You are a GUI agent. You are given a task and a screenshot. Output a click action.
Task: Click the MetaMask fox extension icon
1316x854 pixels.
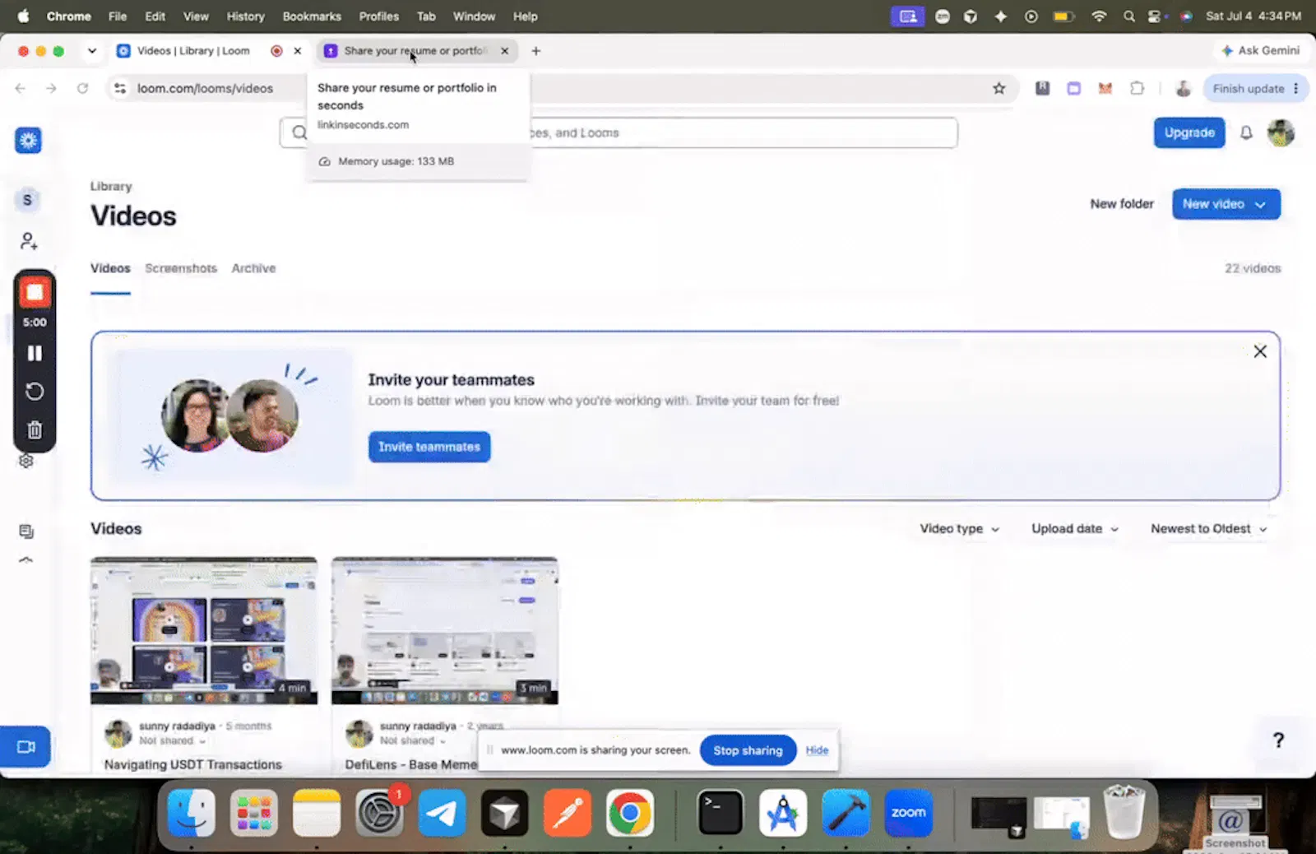pos(1105,88)
